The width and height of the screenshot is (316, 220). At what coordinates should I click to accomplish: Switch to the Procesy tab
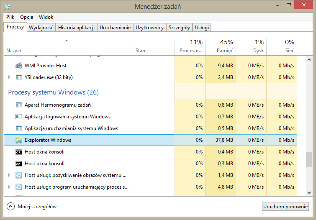pyautogui.click(x=15, y=27)
